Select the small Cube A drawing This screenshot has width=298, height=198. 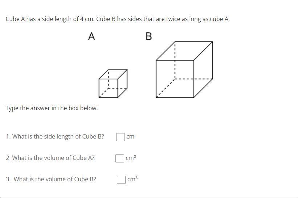[113, 83]
